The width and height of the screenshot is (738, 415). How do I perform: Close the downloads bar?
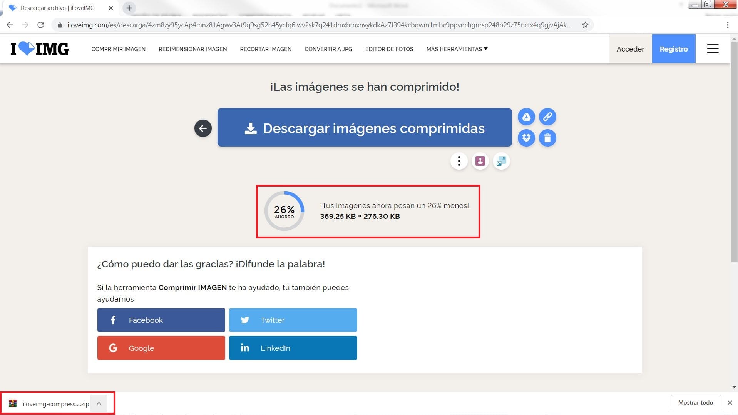tap(730, 403)
